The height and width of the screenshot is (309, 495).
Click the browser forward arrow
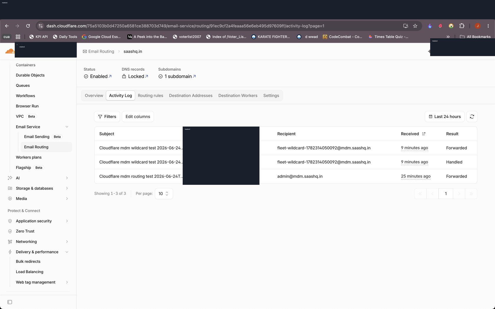(x=17, y=26)
